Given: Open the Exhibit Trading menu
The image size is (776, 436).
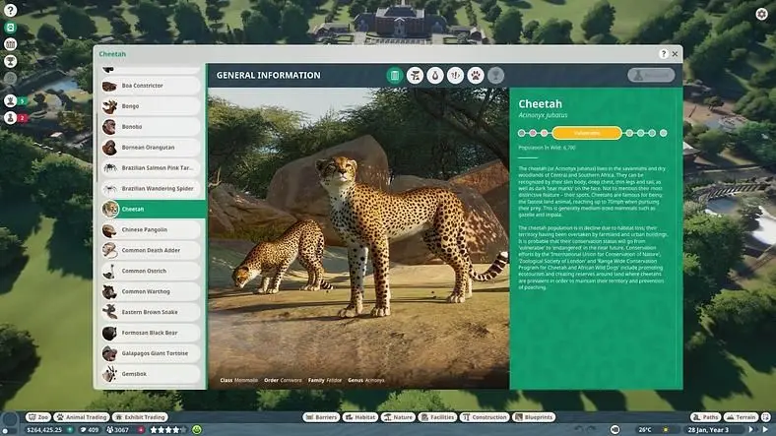Looking at the screenshot, I should (140, 417).
